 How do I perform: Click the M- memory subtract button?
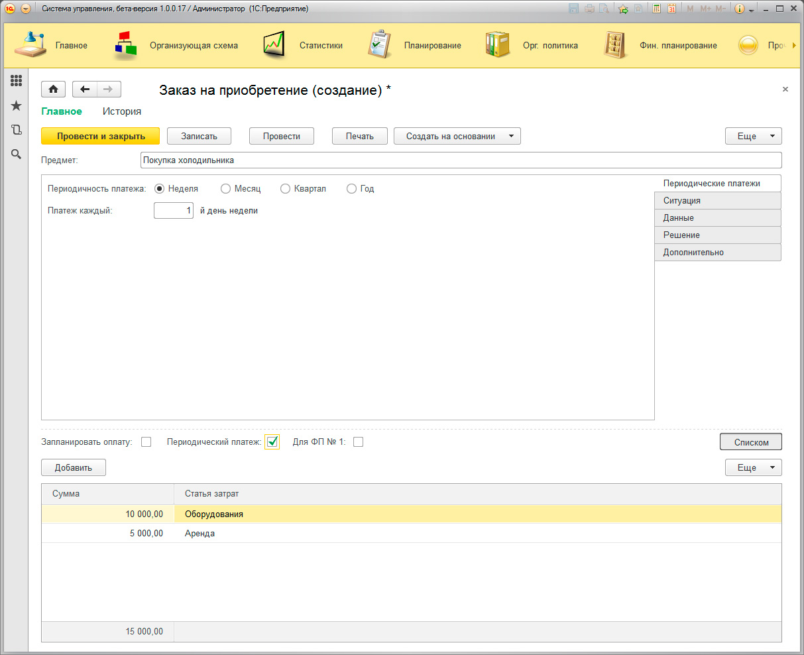click(720, 9)
